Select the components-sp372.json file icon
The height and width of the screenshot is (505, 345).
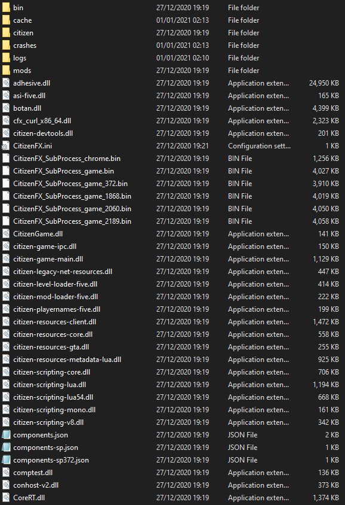coord(6,460)
